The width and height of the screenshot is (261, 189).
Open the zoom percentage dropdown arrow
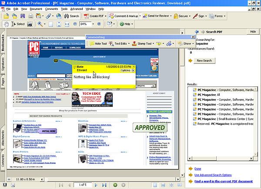tap(93, 24)
